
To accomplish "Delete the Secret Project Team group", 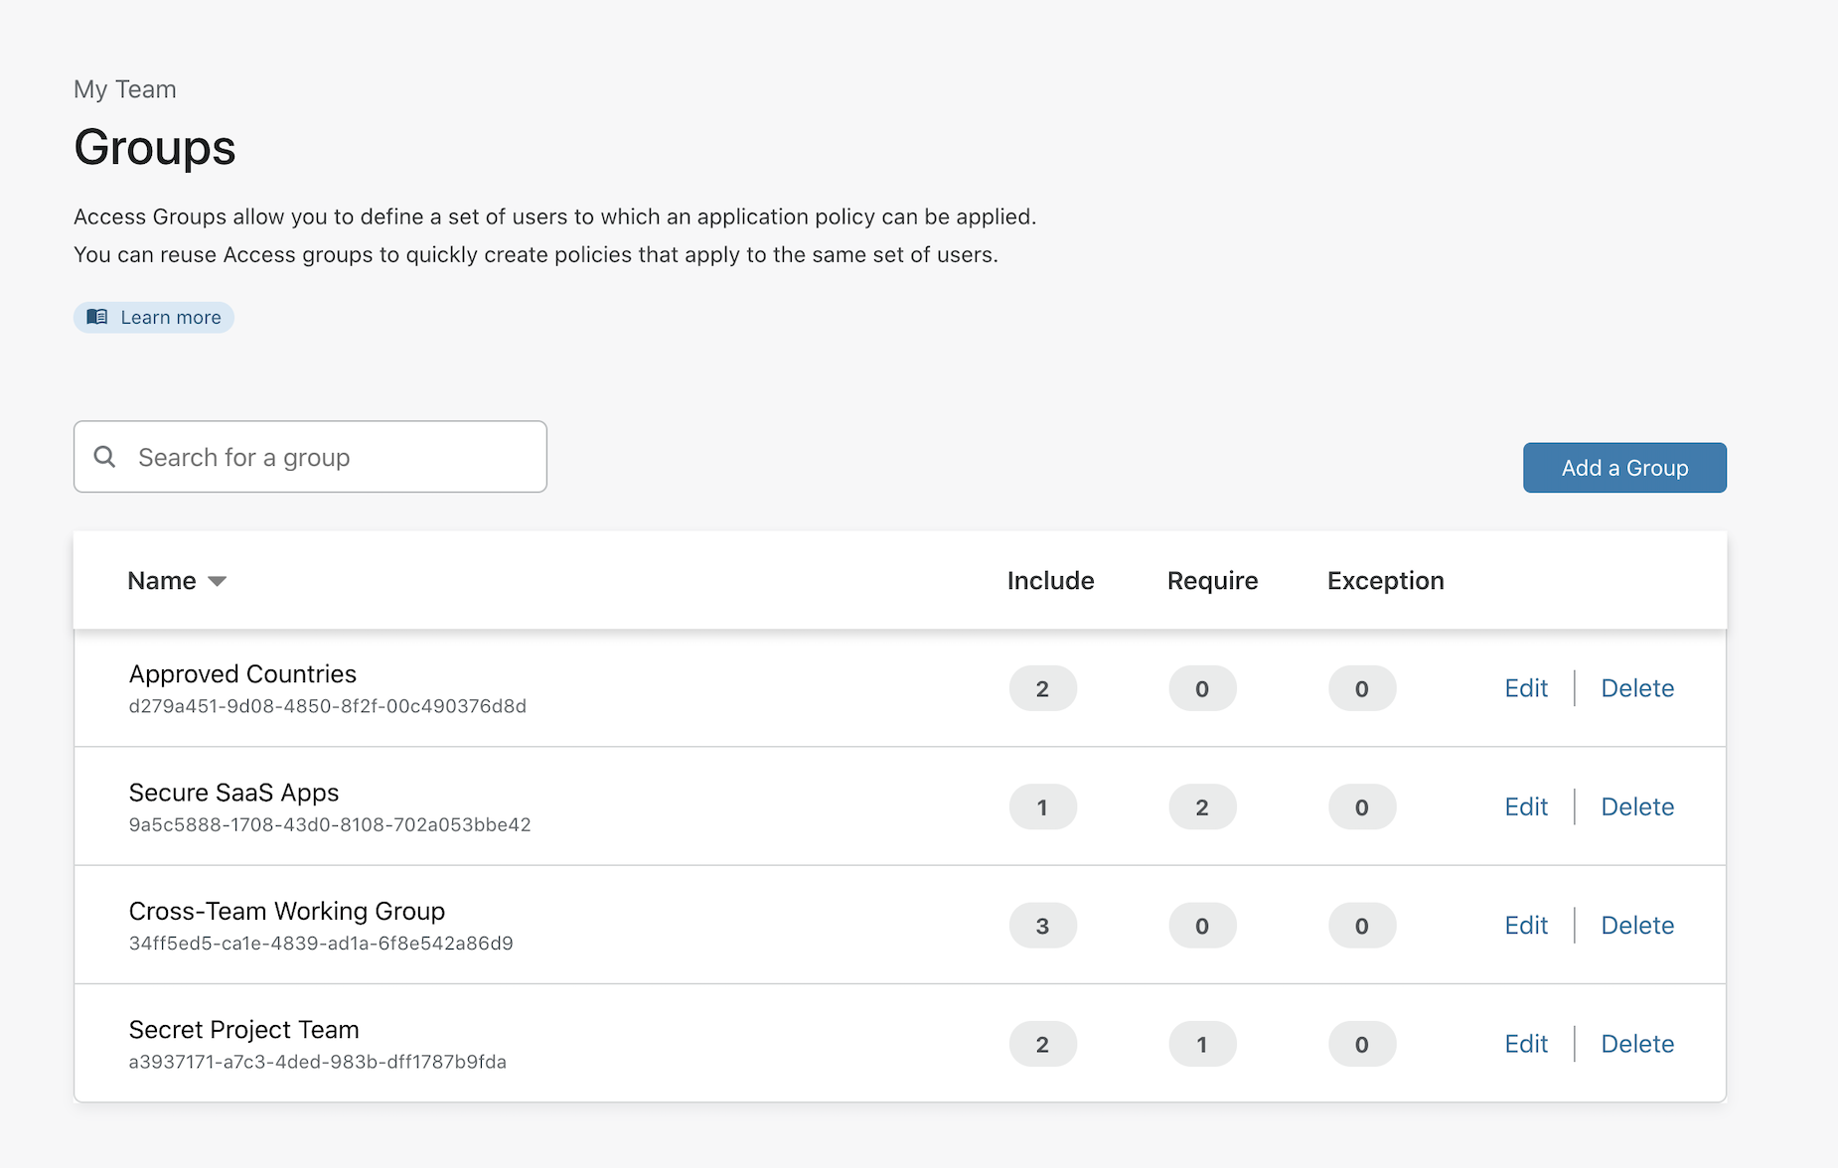I will (x=1636, y=1044).
